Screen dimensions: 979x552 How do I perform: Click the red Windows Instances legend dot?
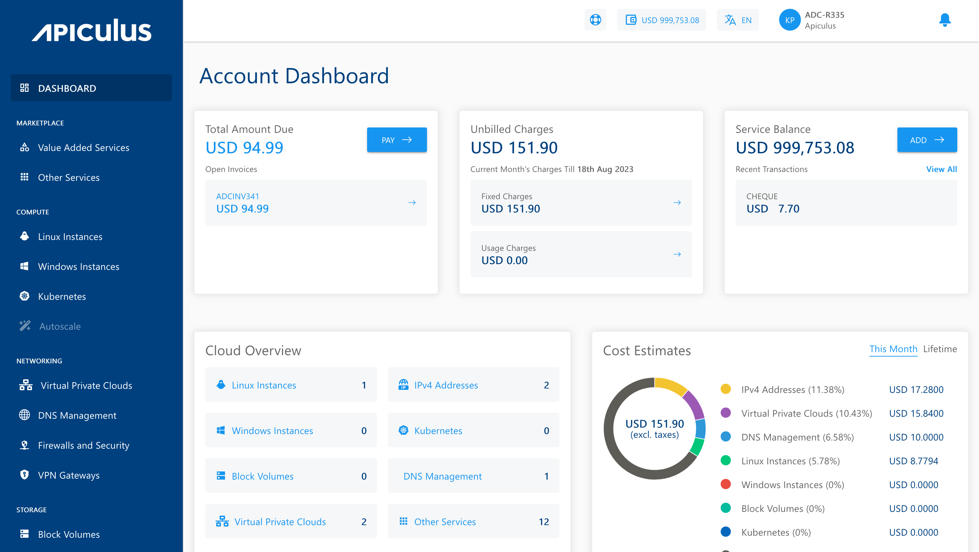(725, 484)
